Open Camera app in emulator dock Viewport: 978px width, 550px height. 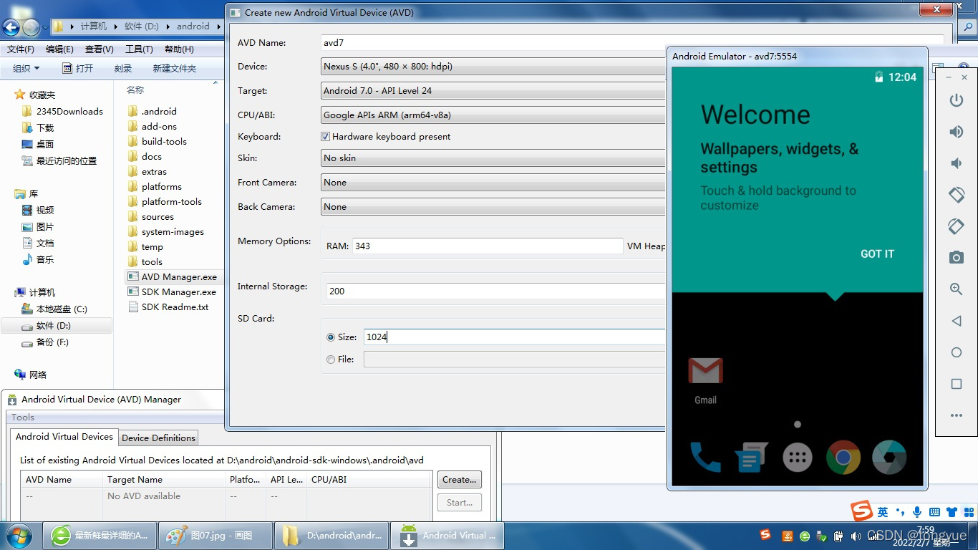[889, 457]
